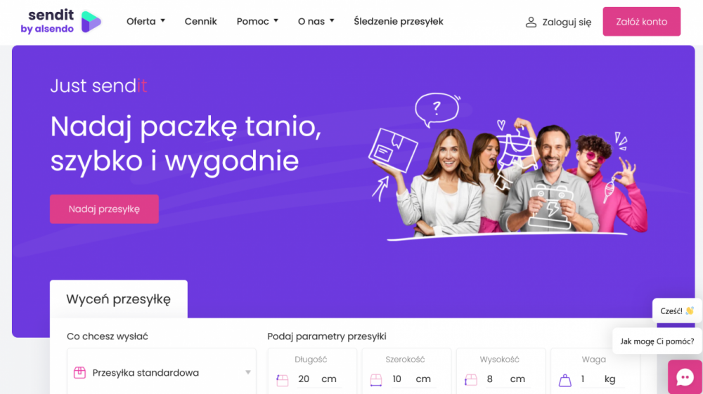Click the Cześć! chat greeting bubble
703x394 pixels.
[x=676, y=310]
